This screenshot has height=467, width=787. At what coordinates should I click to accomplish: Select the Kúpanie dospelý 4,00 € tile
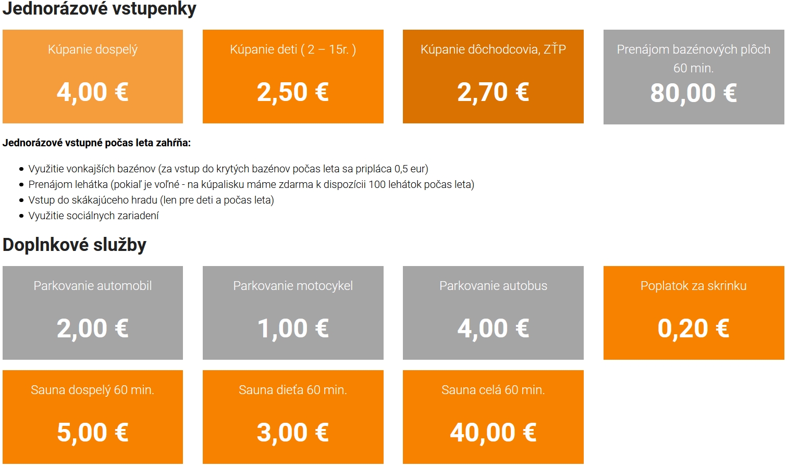(x=93, y=77)
